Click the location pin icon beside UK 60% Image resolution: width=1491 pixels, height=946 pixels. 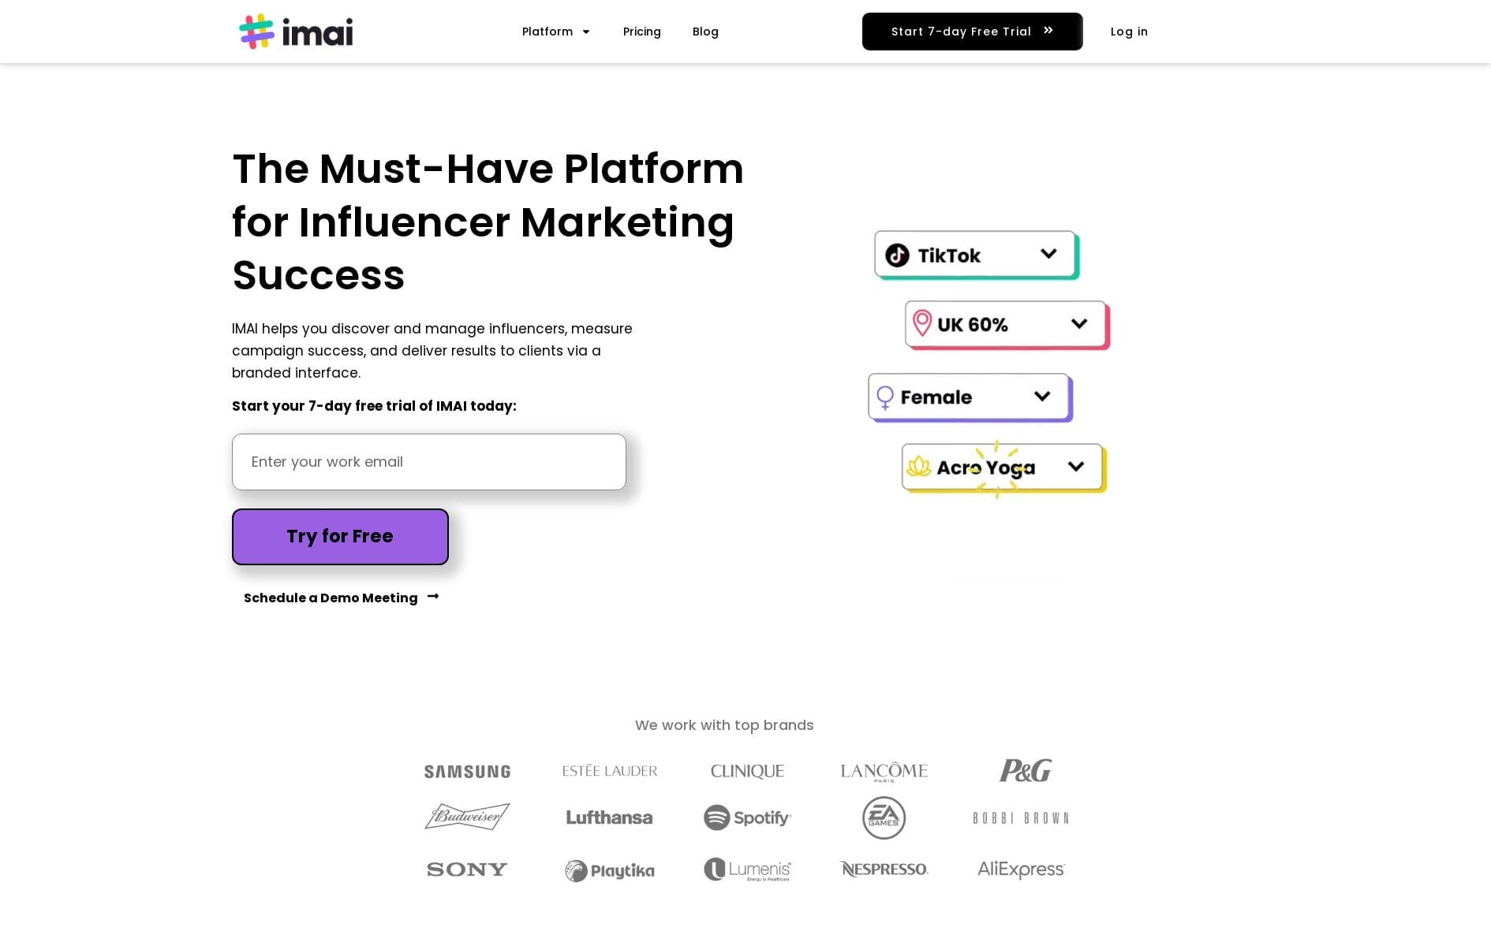click(921, 323)
